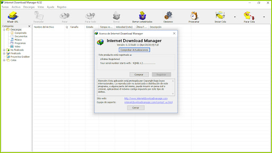Select the Programas category
This screenshot has height=153, width=272.
click(20, 43)
